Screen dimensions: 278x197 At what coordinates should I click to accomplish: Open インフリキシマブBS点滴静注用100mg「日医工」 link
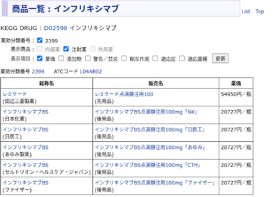(150, 130)
